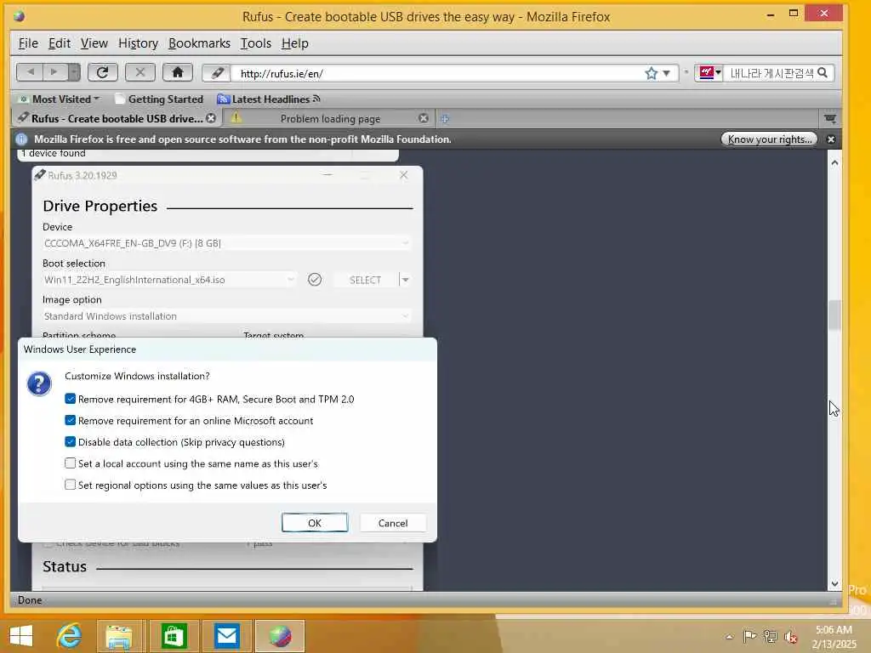Viewport: 871px width, 653px height.
Task: Open the View menu
Action: (x=94, y=43)
